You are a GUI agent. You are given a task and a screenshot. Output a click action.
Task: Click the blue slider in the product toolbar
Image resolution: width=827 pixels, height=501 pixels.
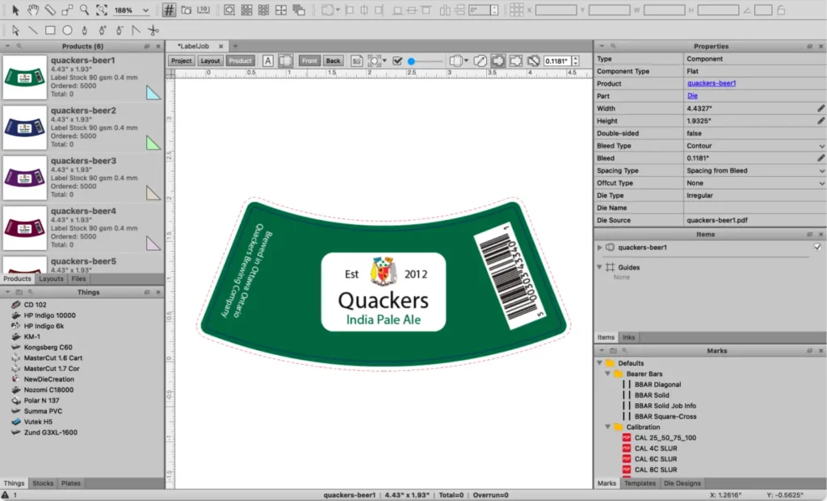[x=412, y=61]
